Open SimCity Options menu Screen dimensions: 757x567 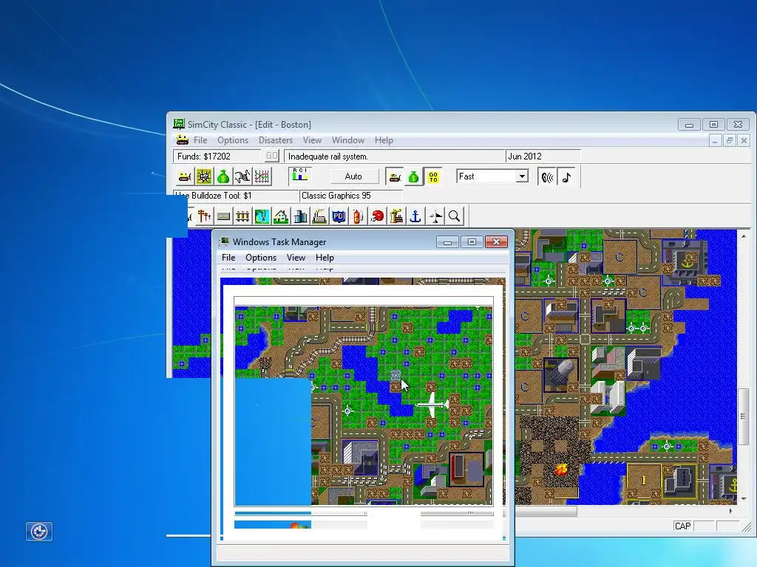pos(233,140)
